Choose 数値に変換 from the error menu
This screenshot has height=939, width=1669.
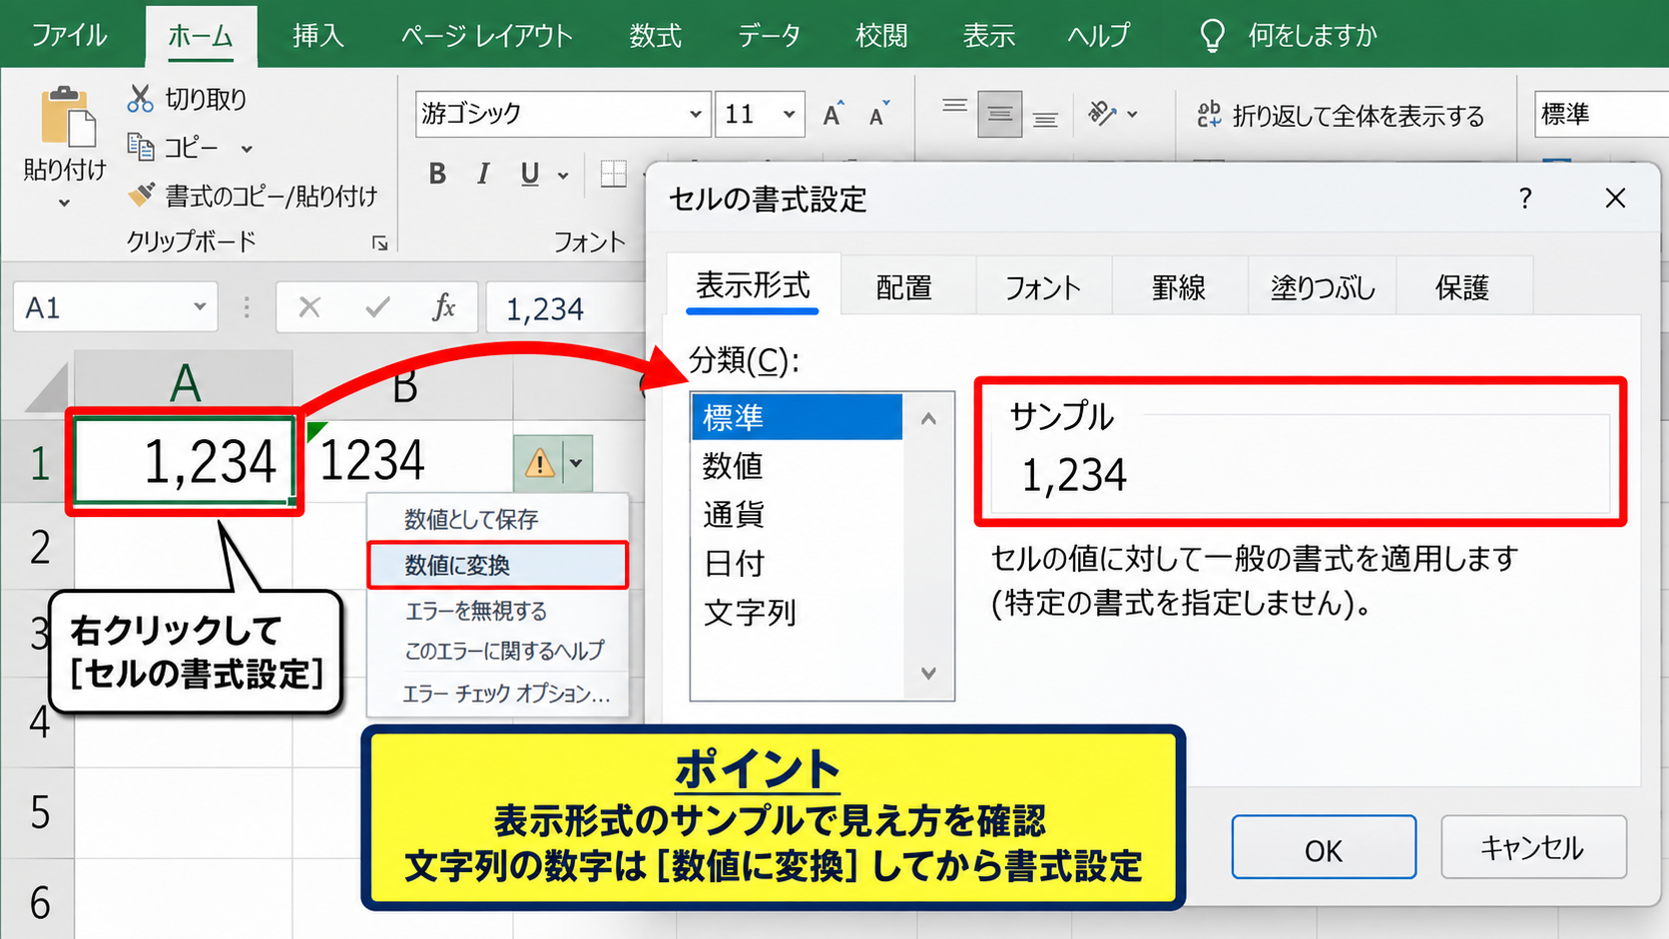[497, 565]
